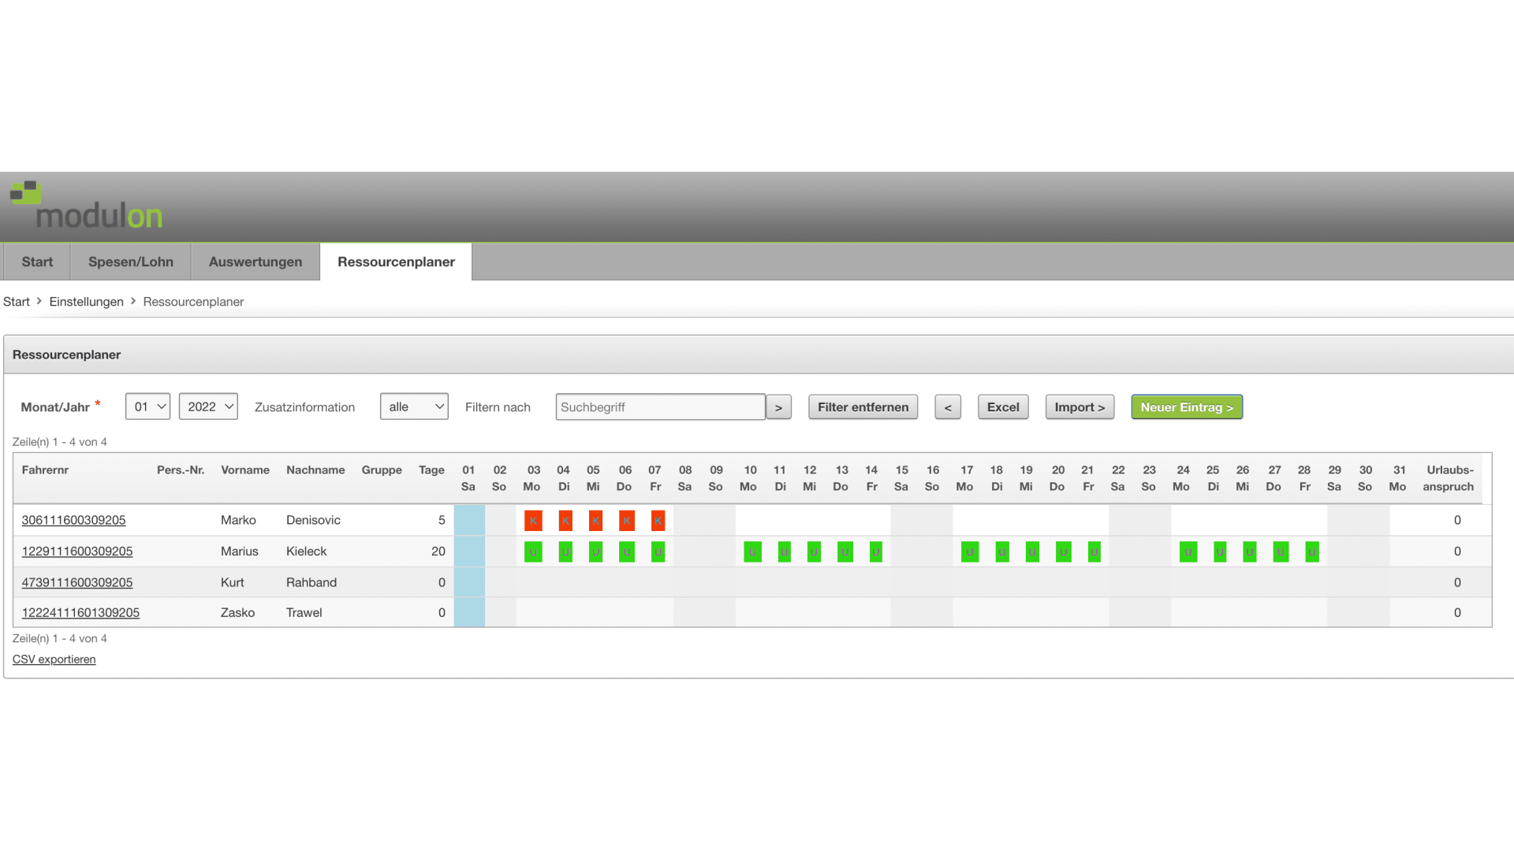Viewport: 1514px width, 851px height.
Task: Open the month dropdown showing 01
Action: [147, 407]
